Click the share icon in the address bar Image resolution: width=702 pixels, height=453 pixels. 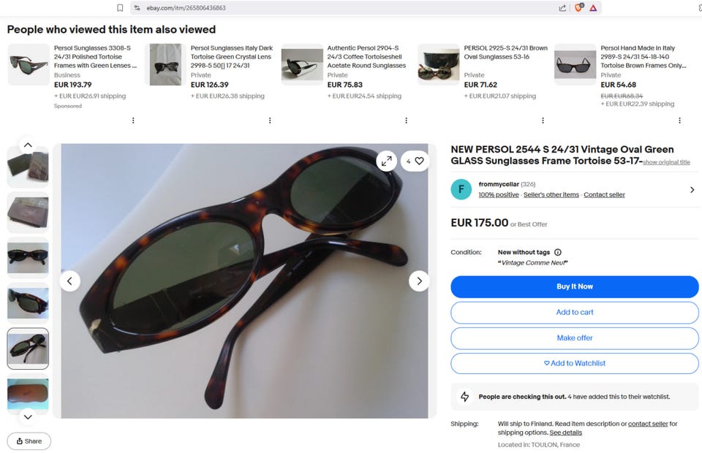pos(562,8)
